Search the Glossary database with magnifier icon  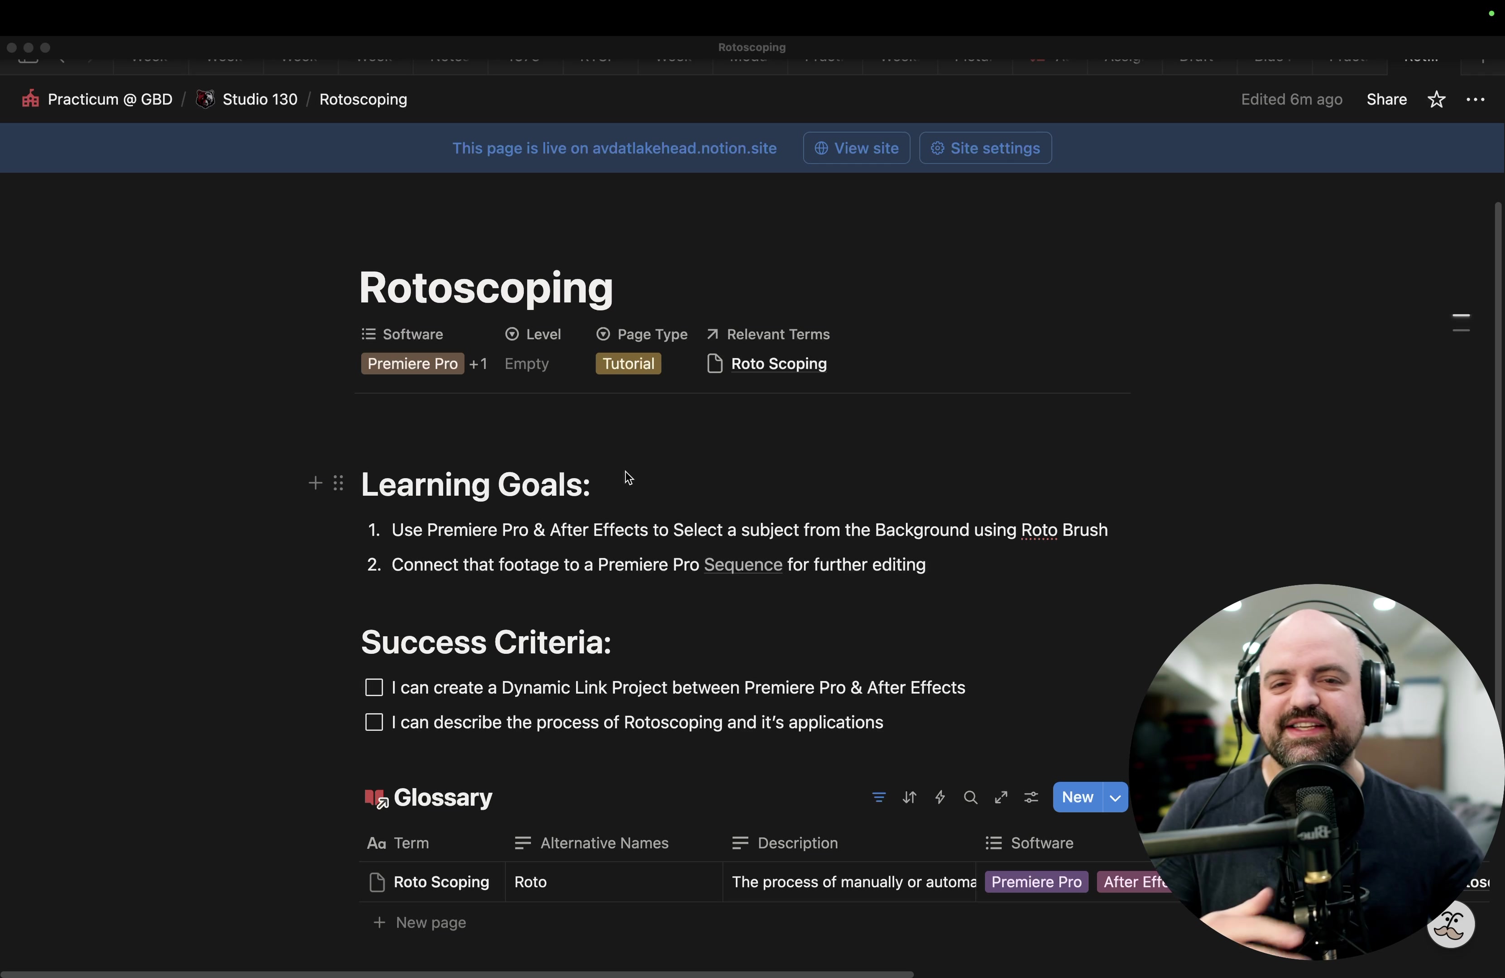[970, 797]
